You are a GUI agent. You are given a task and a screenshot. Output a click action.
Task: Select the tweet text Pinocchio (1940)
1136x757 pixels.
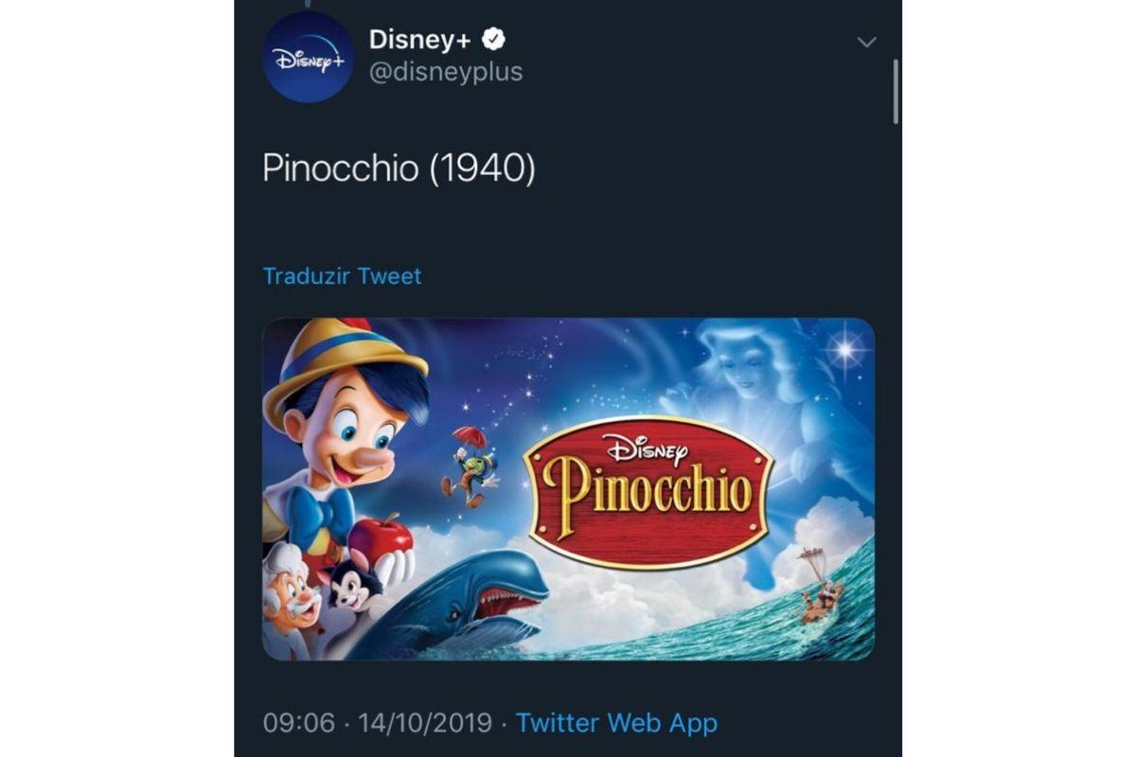399,168
